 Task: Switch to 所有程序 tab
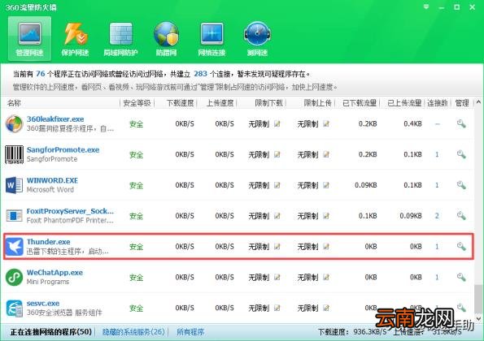tap(190, 332)
